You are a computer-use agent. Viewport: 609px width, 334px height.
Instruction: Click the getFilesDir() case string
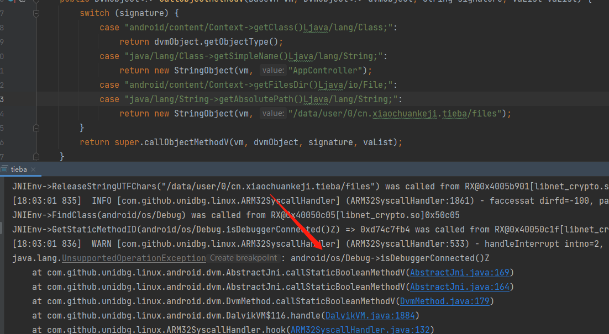(x=259, y=85)
